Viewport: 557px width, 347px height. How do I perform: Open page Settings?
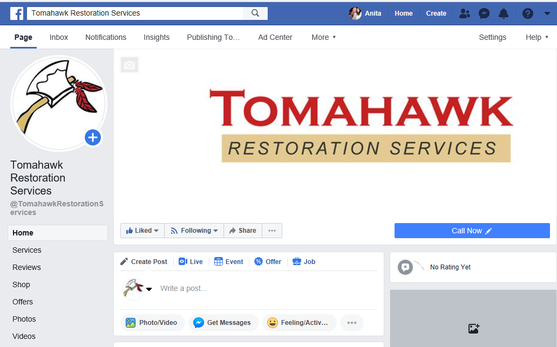(492, 37)
